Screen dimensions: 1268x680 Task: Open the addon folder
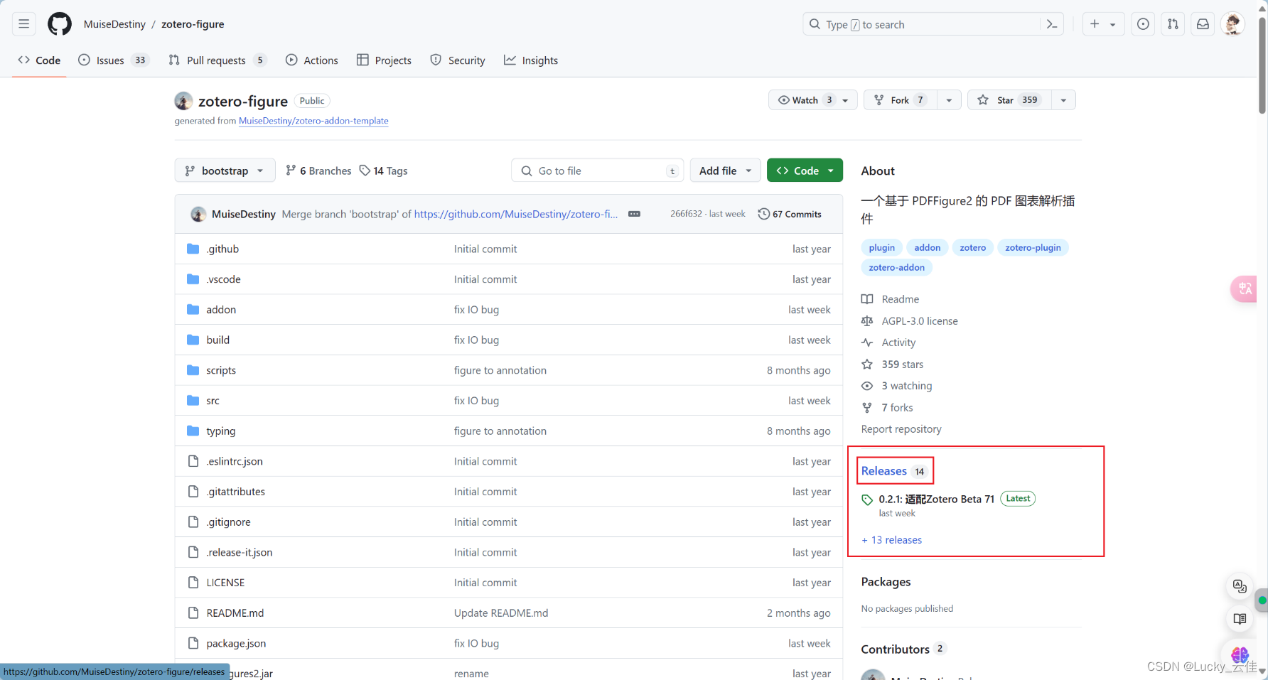[x=221, y=310]
